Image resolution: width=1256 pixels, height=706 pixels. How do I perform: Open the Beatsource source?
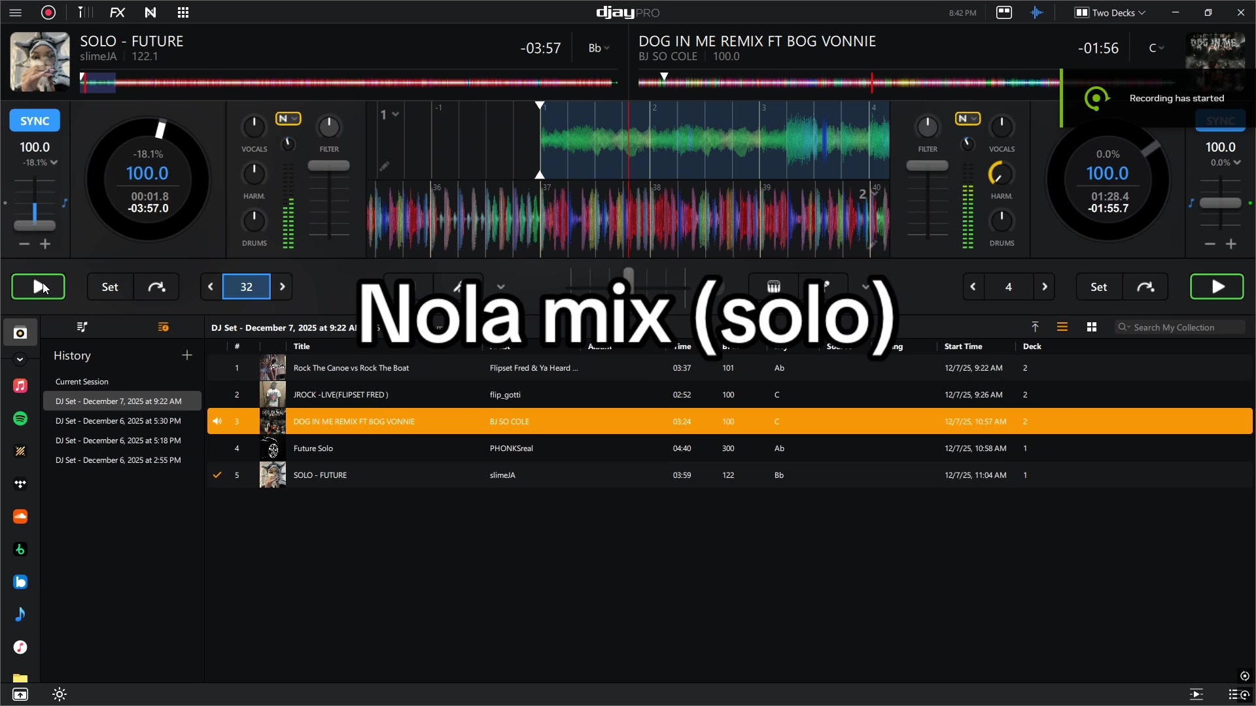(20, 582)
